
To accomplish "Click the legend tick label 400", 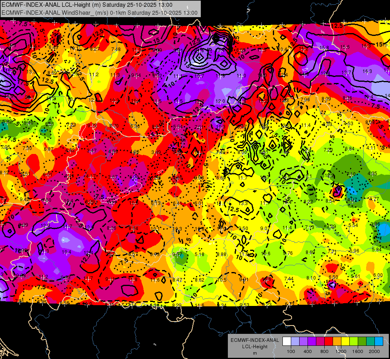I will tap(308, 351).
